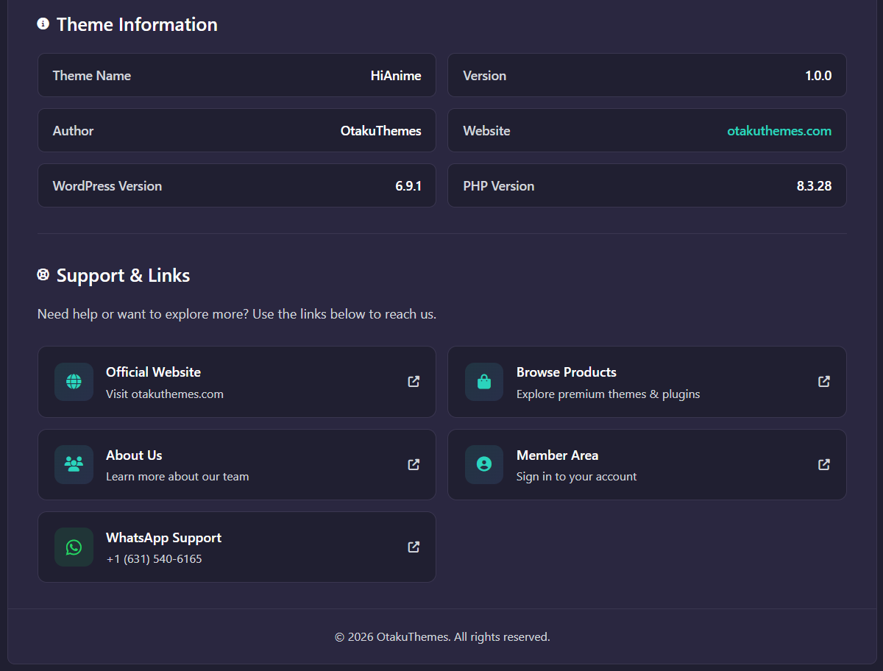
Task: Click external-link arrow on Browse Products card
Action: click(x=824, y=381)
